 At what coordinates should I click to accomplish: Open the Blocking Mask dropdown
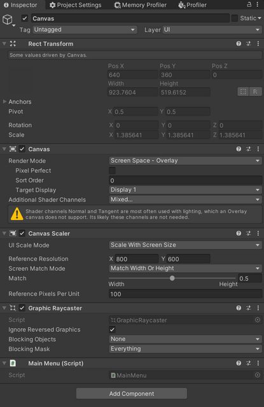185,349
